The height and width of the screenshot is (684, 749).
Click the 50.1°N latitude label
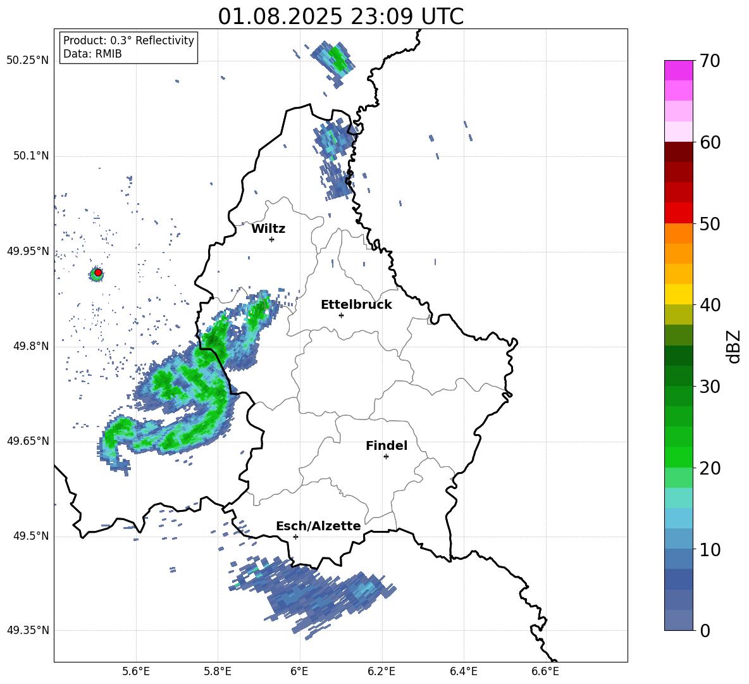click(x=30, y=156)
